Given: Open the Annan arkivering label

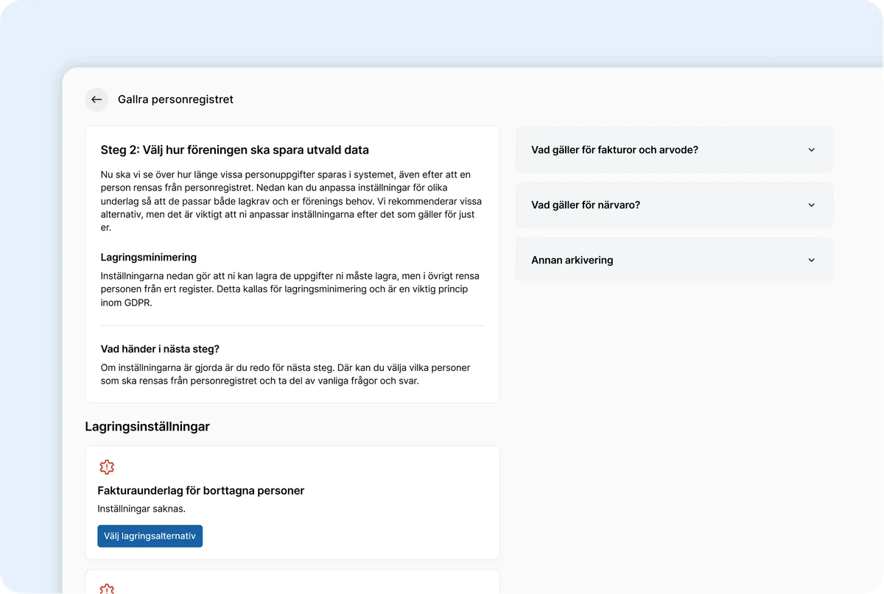Looking at the screenshot, I should (572, 260).
